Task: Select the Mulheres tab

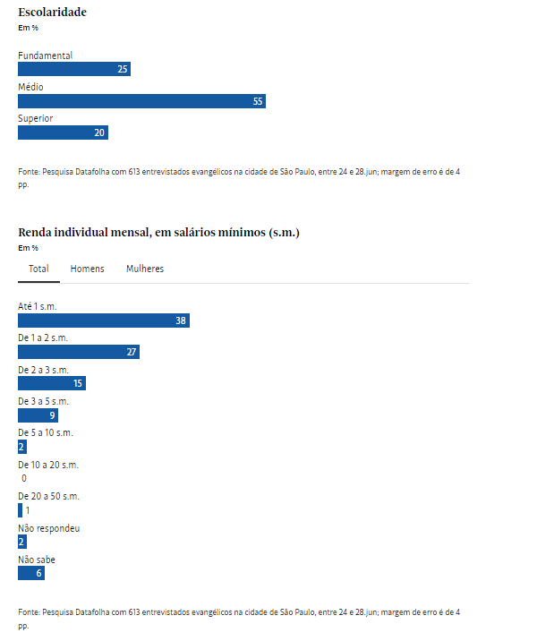Action: (x=145, y=269)
